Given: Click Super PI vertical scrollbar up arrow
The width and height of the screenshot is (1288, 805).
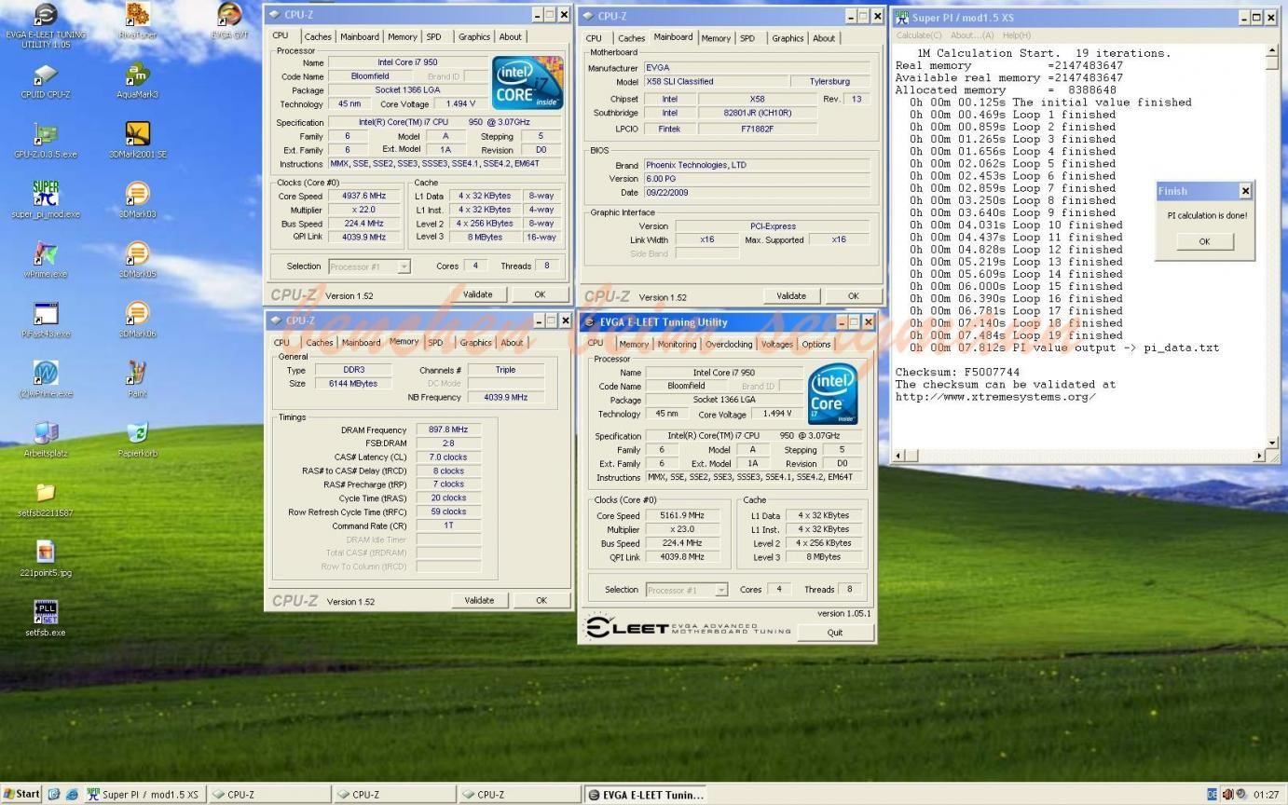Looking at the screenshot, I should [x=1273, y=50].
